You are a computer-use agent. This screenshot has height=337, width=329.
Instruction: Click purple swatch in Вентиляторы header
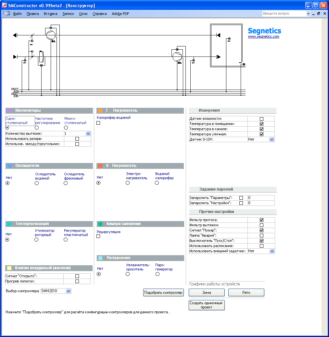pyautogui.click(x=9, y=111)
